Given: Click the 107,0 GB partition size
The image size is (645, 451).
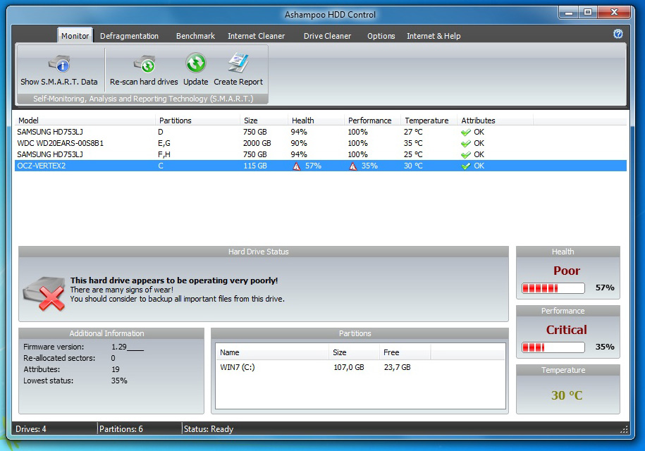Looking at the screenshot, I should coord(349,367).
